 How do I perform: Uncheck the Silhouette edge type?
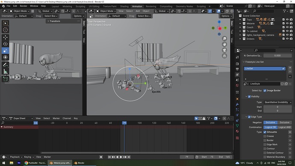265,132
